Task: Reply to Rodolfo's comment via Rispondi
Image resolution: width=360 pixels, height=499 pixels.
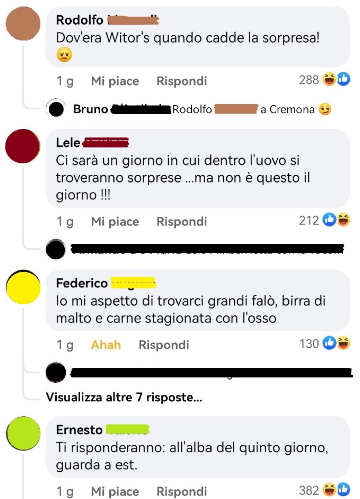Action: point(182,81)
